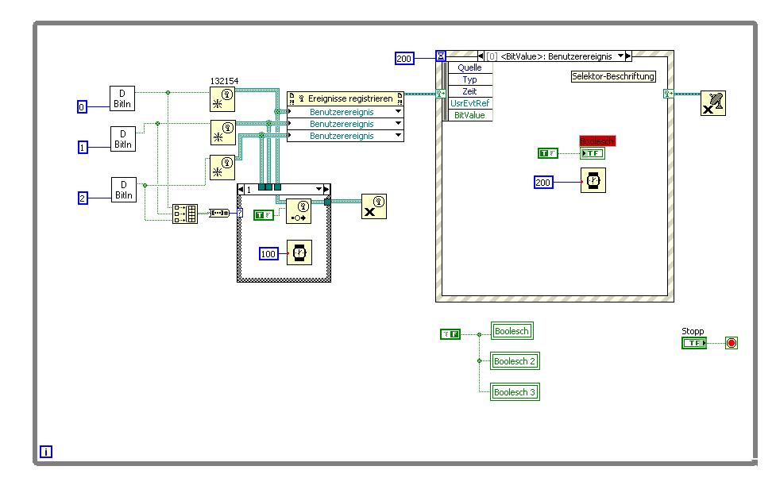Click the numeric constant 2
Image resolution: width=776 pixels, height=497 pixels.
pos(83,198)
